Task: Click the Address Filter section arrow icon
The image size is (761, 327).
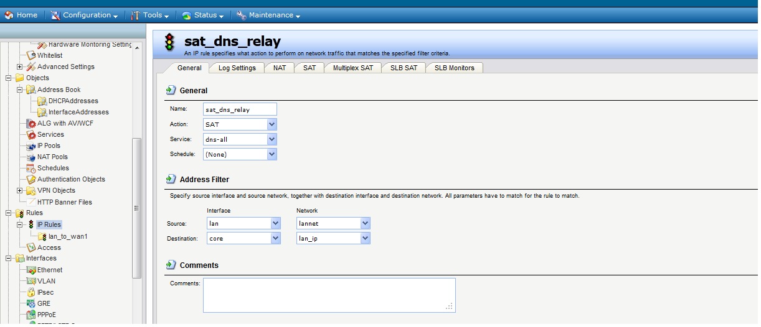Action: tap(171, 179)
